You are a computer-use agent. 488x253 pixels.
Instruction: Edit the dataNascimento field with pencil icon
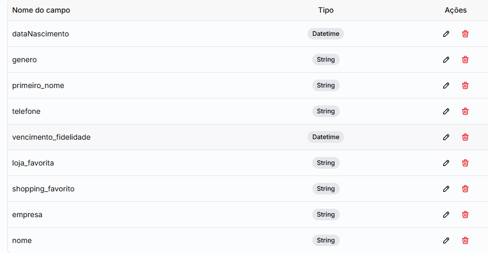(446, 34)
